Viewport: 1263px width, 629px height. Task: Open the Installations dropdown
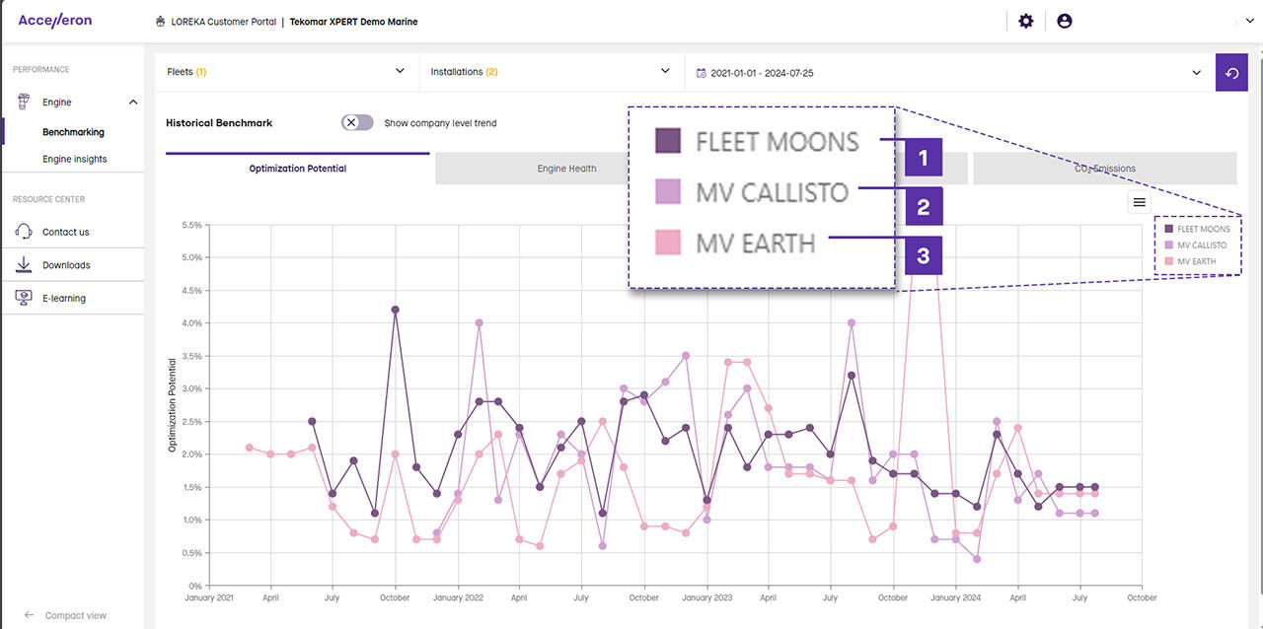552,72
